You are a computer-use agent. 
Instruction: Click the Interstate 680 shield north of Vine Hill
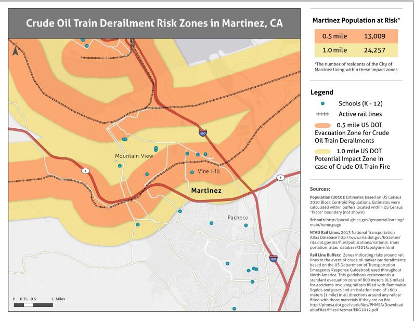[202, 133]
